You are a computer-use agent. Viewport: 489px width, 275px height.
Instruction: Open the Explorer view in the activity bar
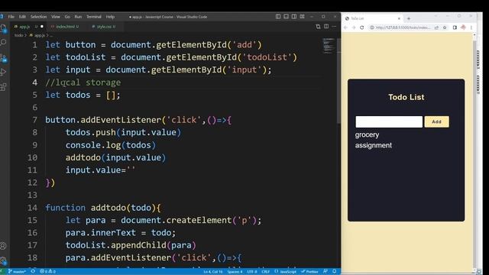(3, 29)
